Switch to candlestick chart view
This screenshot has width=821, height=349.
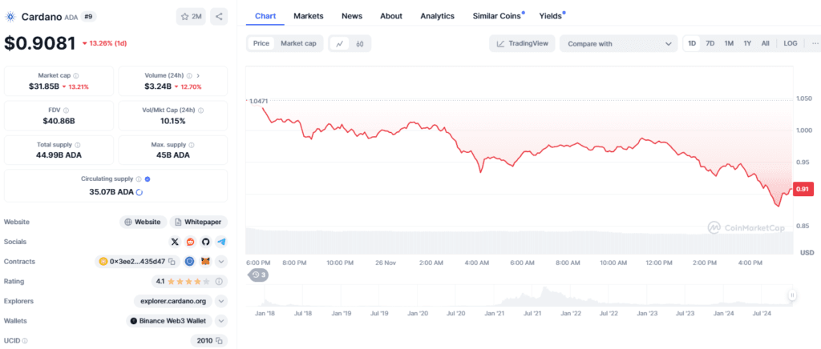point(360,44)
